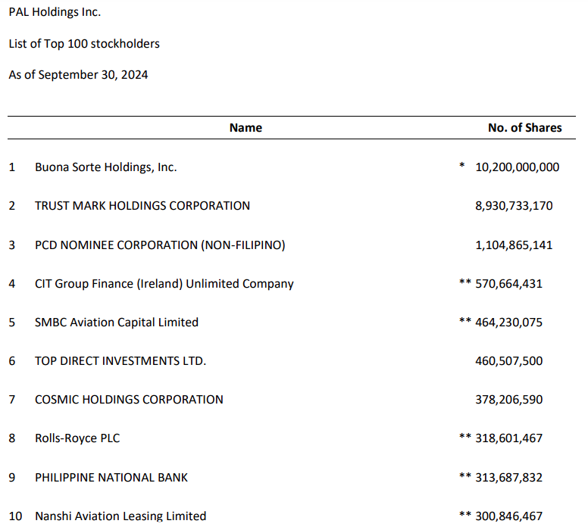Click the 'Name' column header
The image size is (588, 530).
point(246,128)
